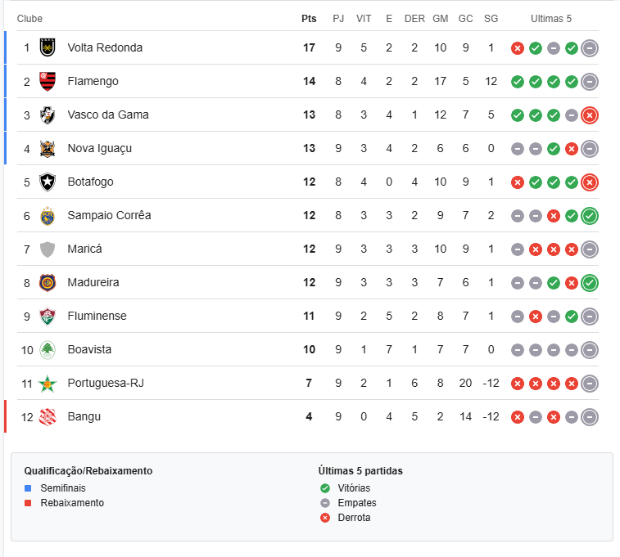Click Sampaio Corrêa's latest win indicator
Image resolution: width=620 pixels, height=557 pixels.
point(589,216)
